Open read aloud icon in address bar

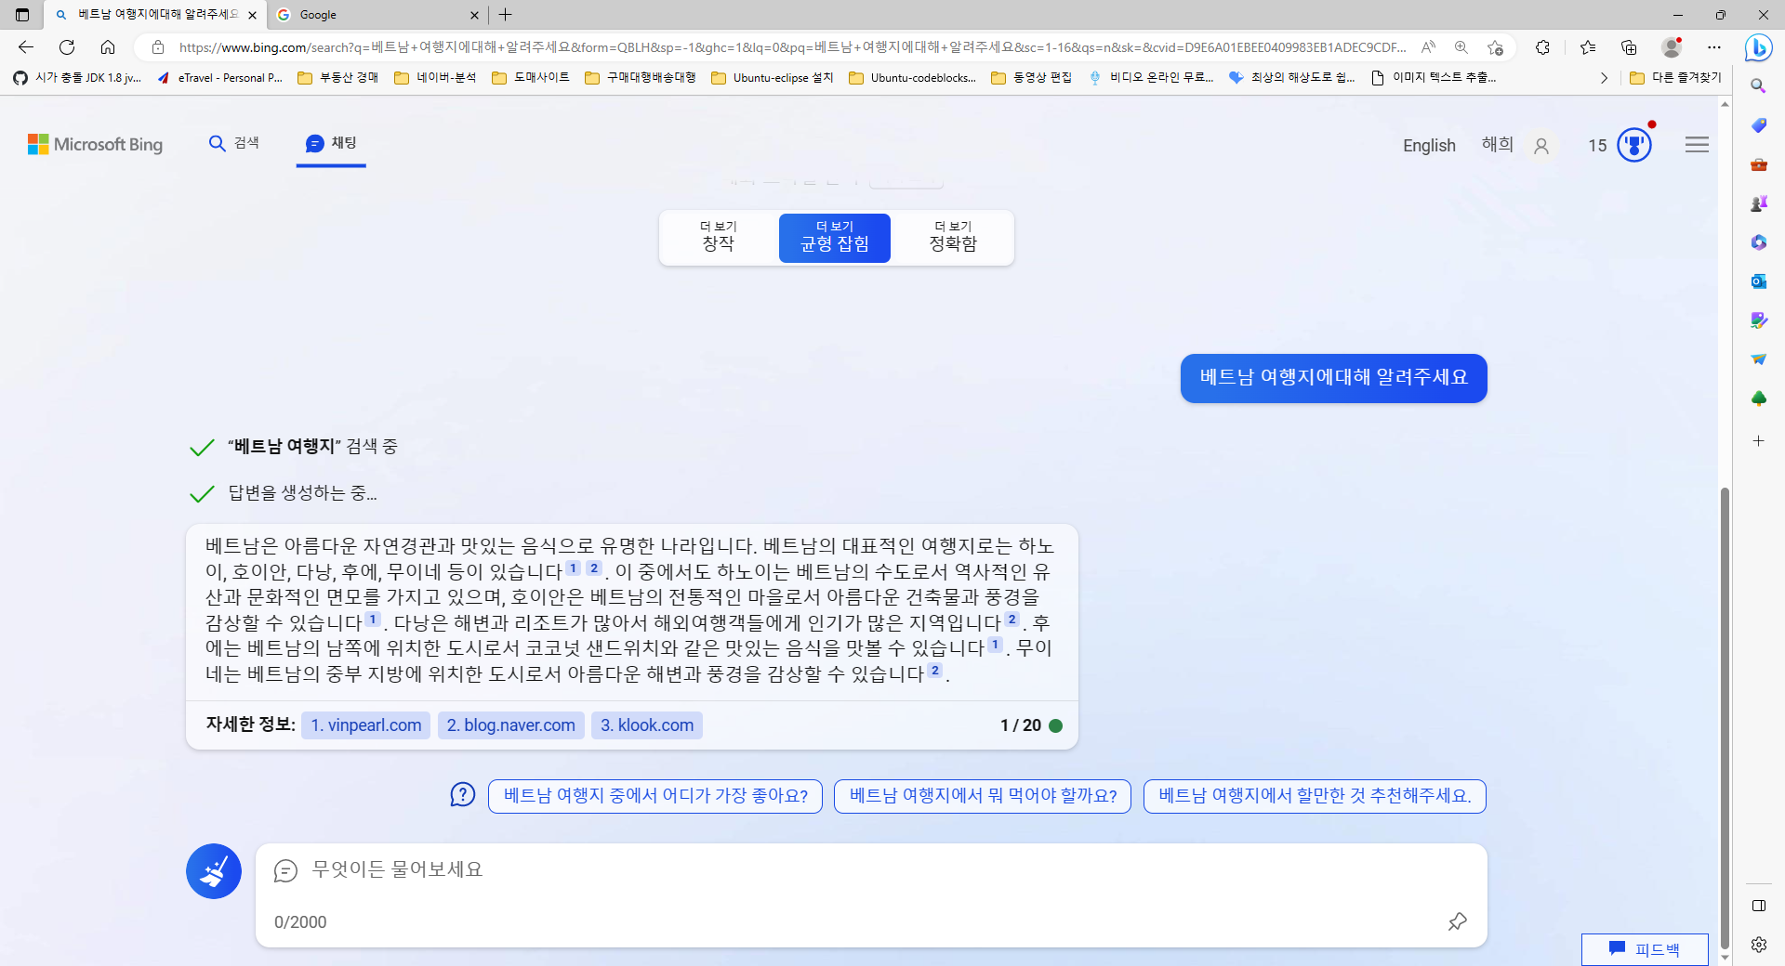(1428, 47)
